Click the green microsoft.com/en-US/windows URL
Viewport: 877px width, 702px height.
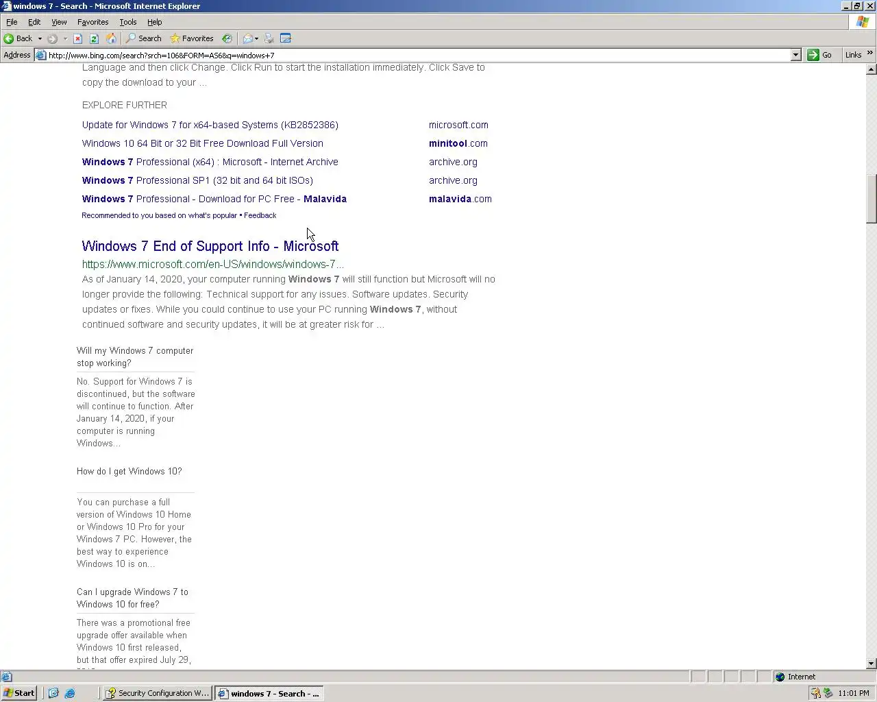tap(213, 264)
